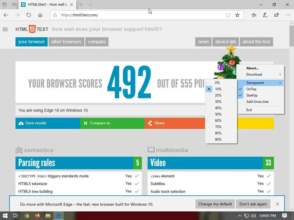Open the Favorites hub icon

[x=254, y=15]
